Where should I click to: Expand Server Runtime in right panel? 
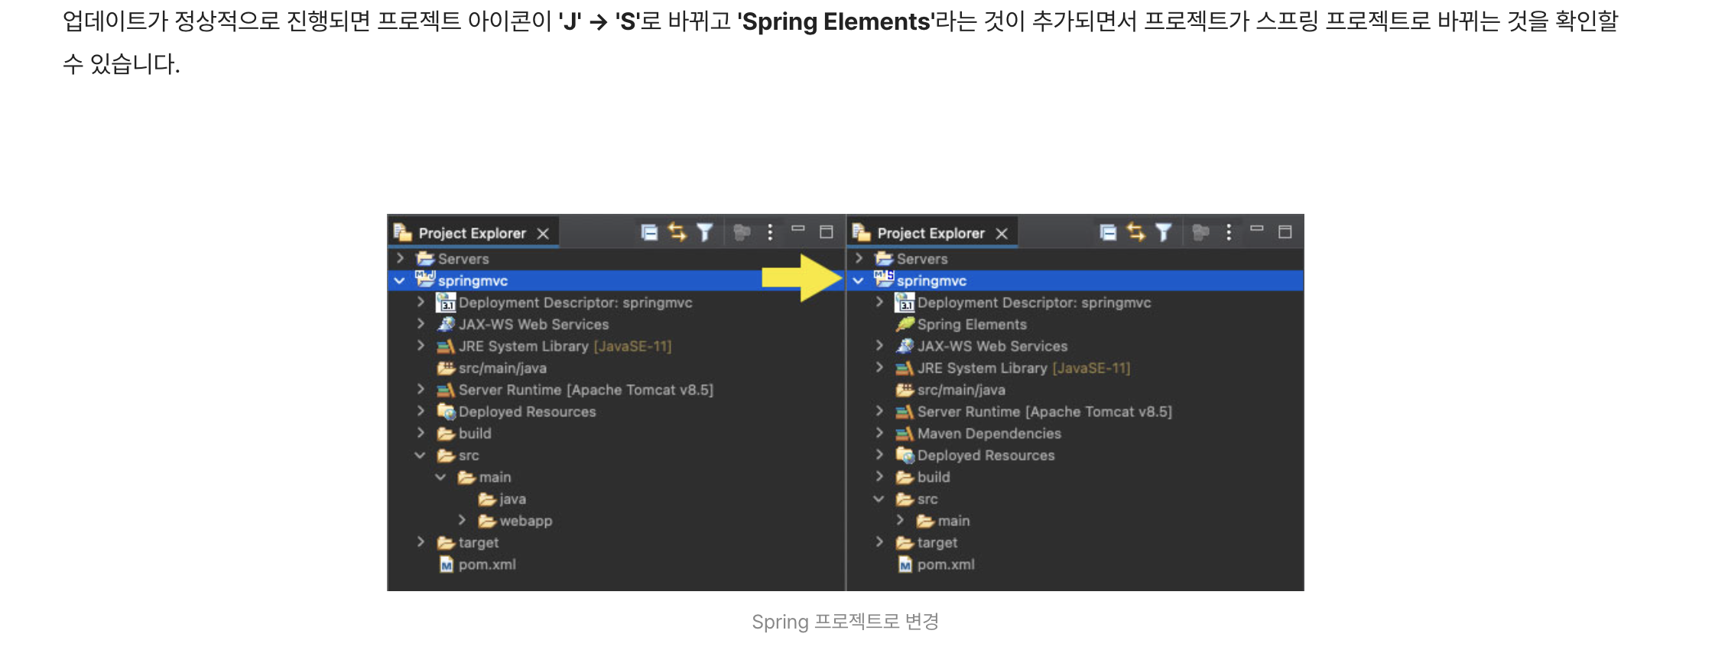pos(879,411)
